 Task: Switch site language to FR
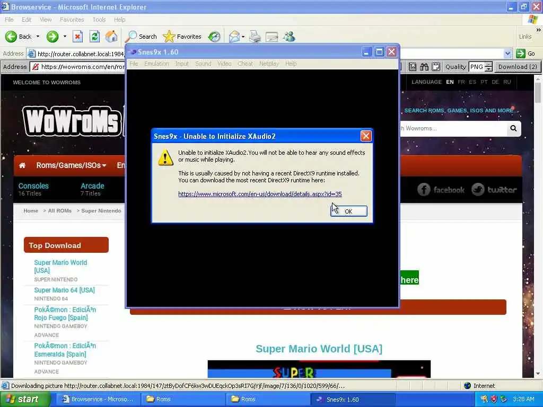pos(461,82)
